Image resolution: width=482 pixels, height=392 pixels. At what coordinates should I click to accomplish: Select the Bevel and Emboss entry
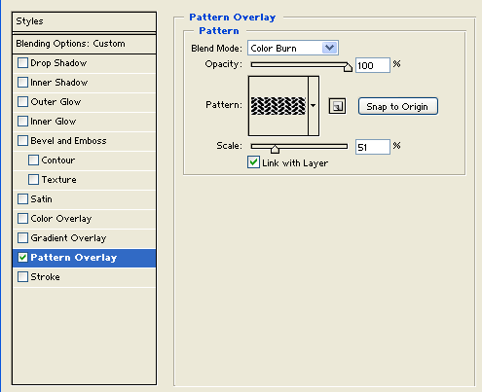pos(85,141)
